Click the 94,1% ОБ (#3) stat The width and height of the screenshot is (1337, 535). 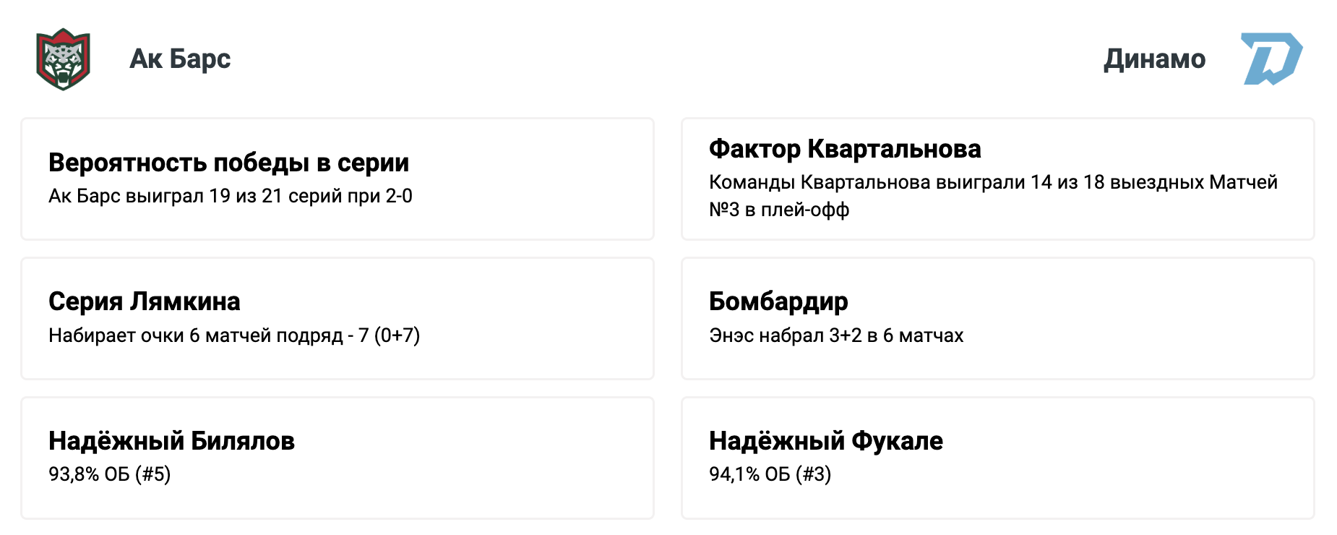(770, 474)
